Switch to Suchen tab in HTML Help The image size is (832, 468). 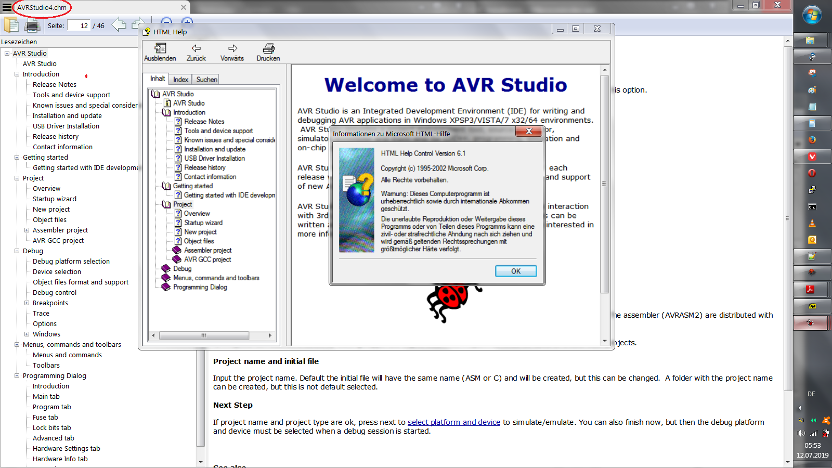(206, 80)
